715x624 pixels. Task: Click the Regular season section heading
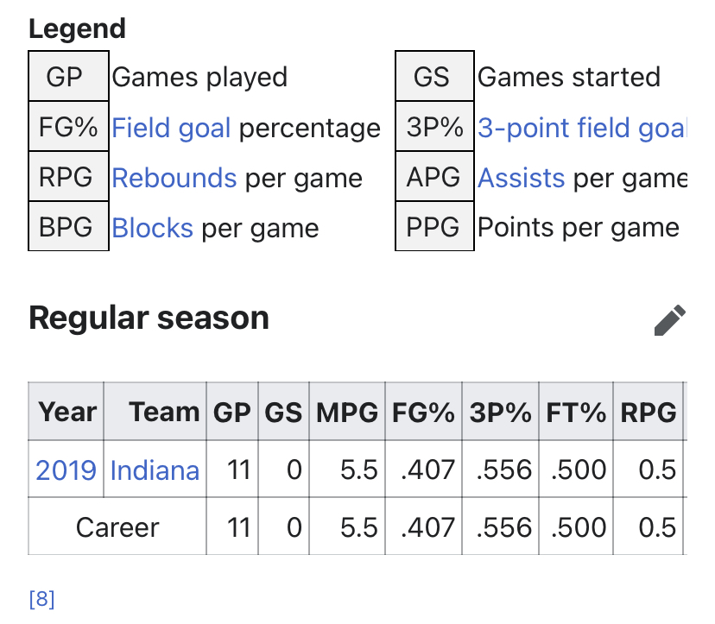tap(149, 318)
